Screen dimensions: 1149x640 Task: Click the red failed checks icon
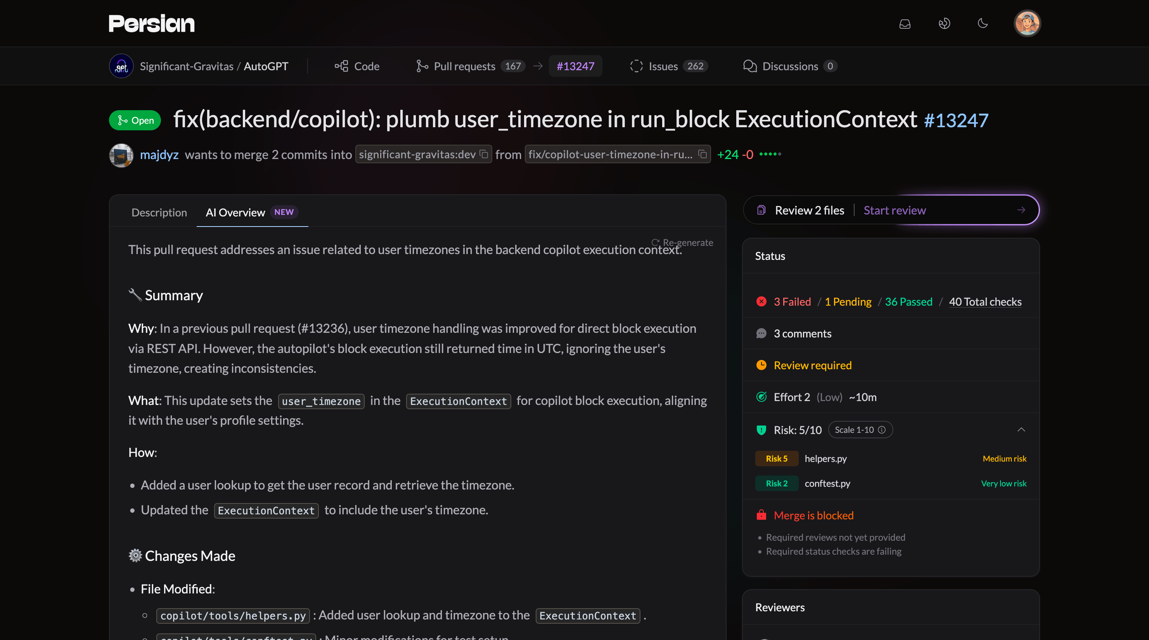pos(761,301)
